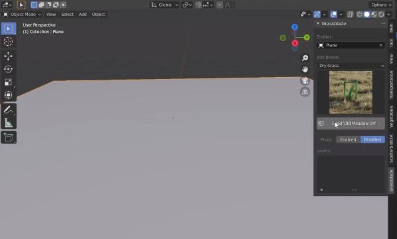Click the Plane emitter object field
Viewport: 397px width, 239px height.
pos(351,45)
